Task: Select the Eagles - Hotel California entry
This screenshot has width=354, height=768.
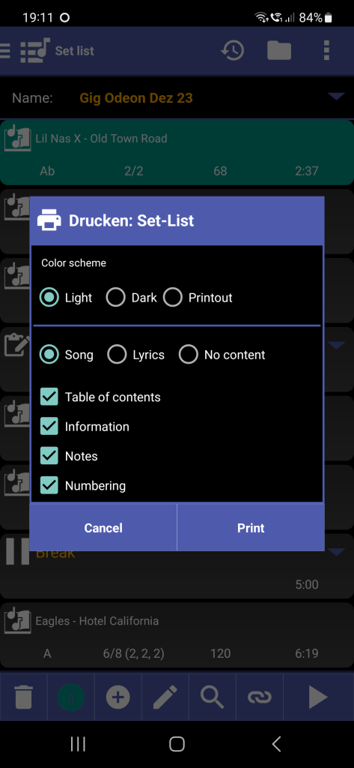Action: point(177,637)
